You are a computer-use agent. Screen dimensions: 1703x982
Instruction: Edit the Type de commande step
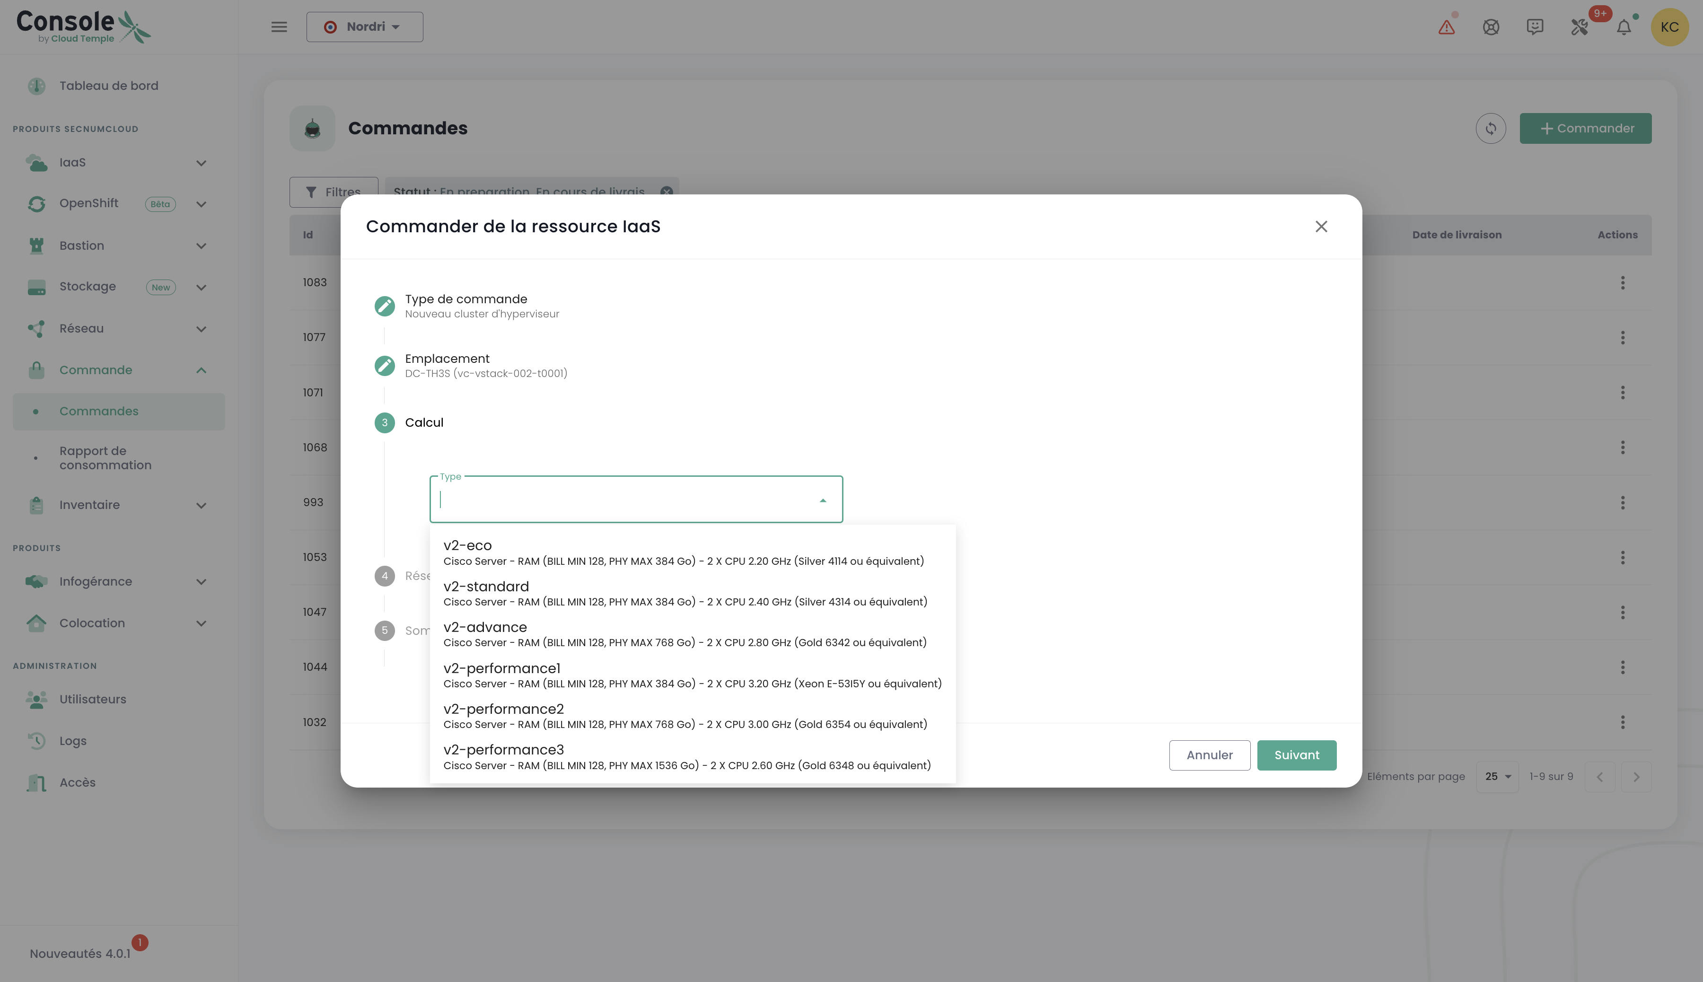pyautogui.click(x=385, y=306)
